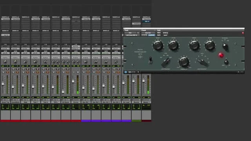The image size is (251, 141).
Task: Click the left pan knob on Drums track
Action: tap(74, 62)
